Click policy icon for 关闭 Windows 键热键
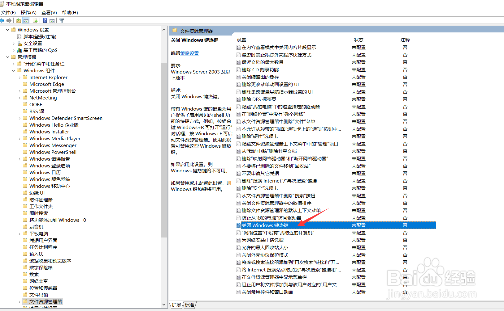 tap(239, 225)
